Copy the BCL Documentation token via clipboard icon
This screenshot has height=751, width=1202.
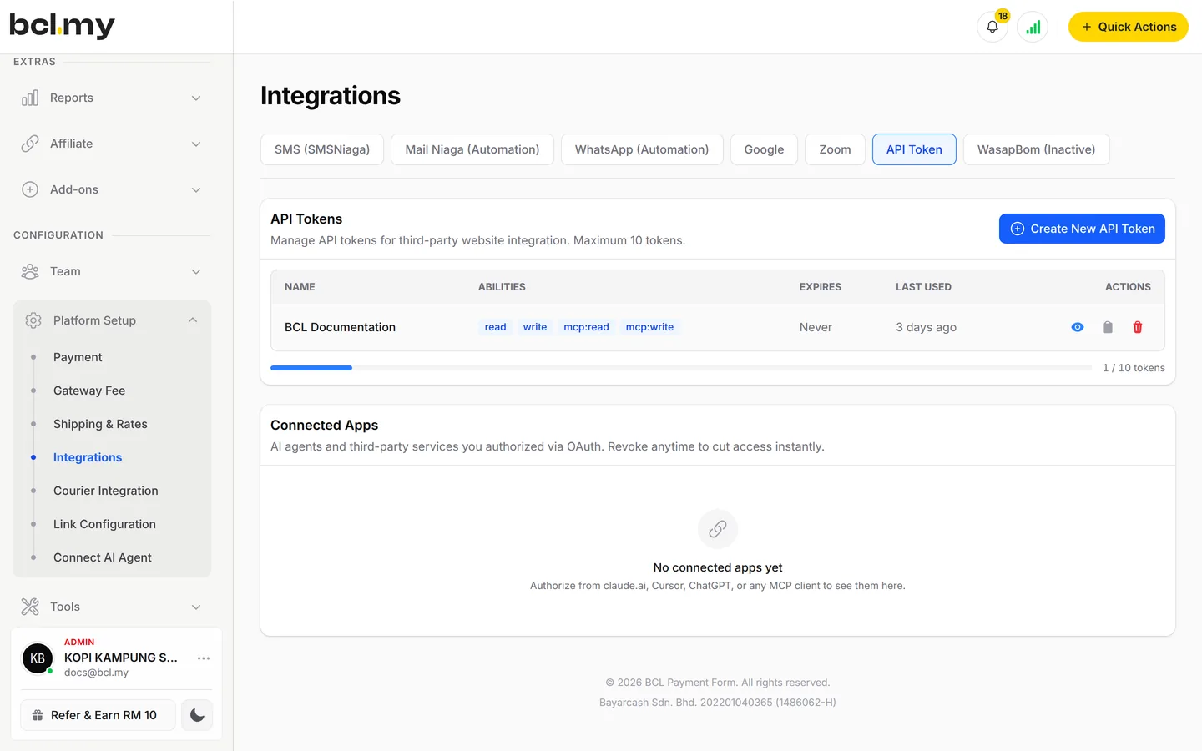click(x=1108, y=327)
